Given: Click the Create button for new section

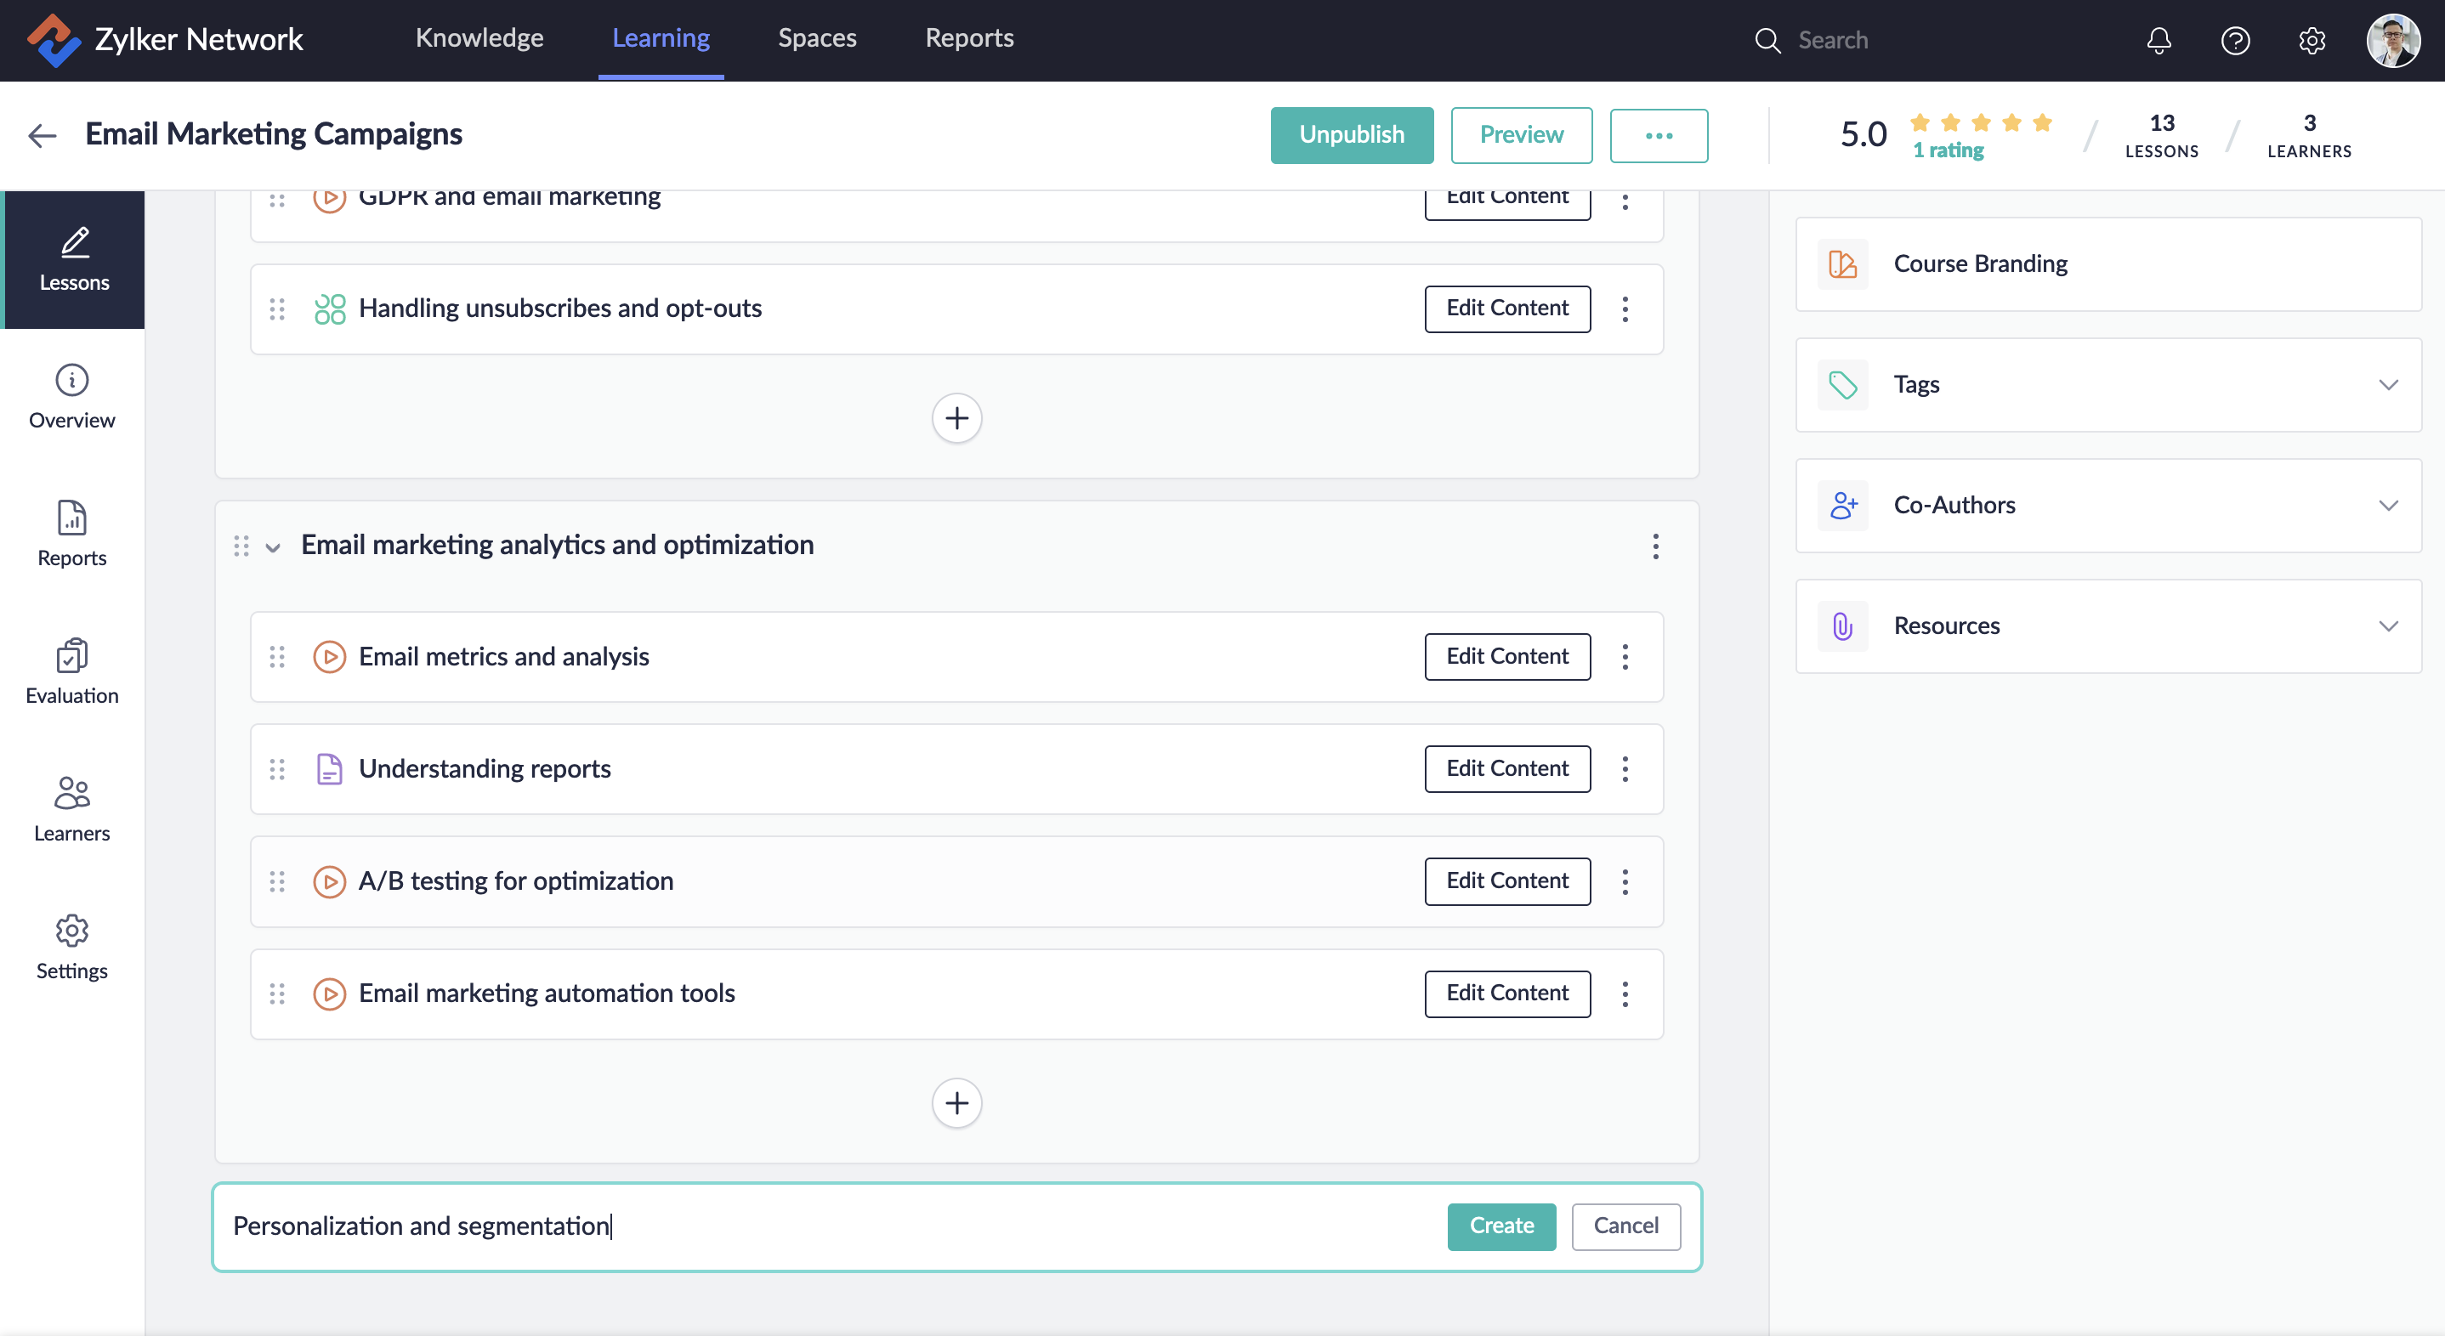Looking at the screenshot, I should [x=1500, y=1225].
